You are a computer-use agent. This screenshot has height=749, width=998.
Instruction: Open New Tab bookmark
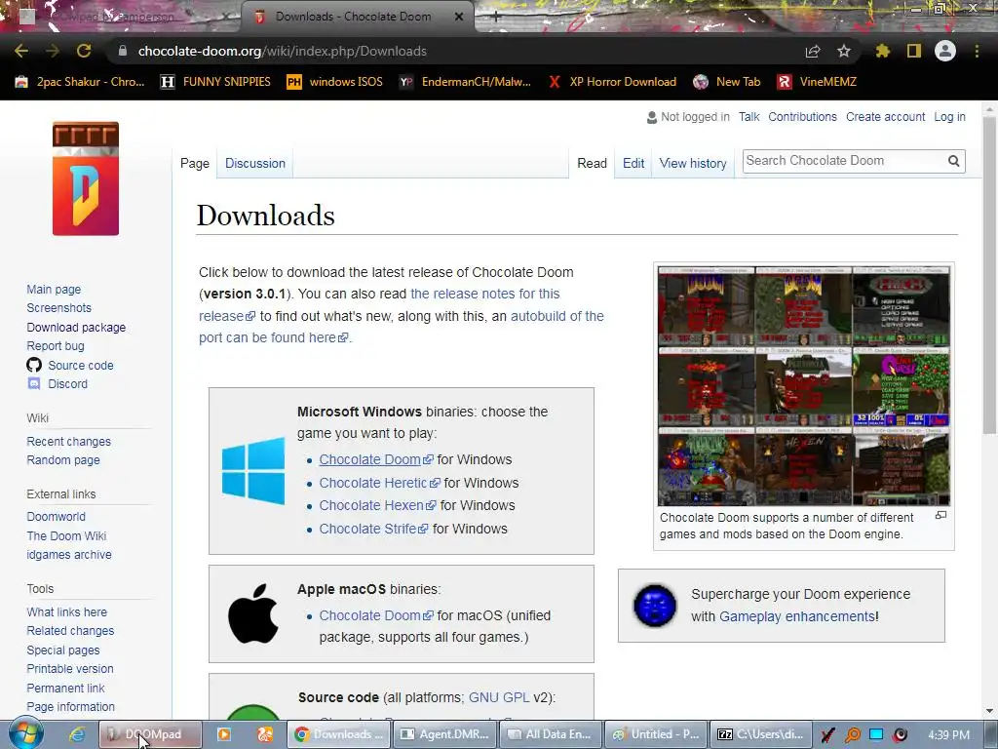(x=727, y=82)
